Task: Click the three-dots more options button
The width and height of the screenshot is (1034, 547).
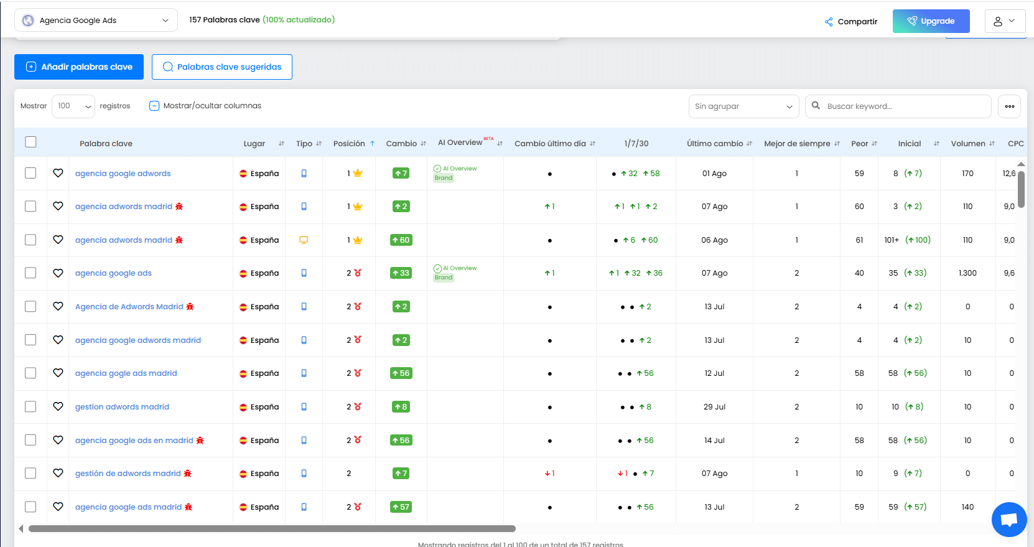Action: point(1009,106)
